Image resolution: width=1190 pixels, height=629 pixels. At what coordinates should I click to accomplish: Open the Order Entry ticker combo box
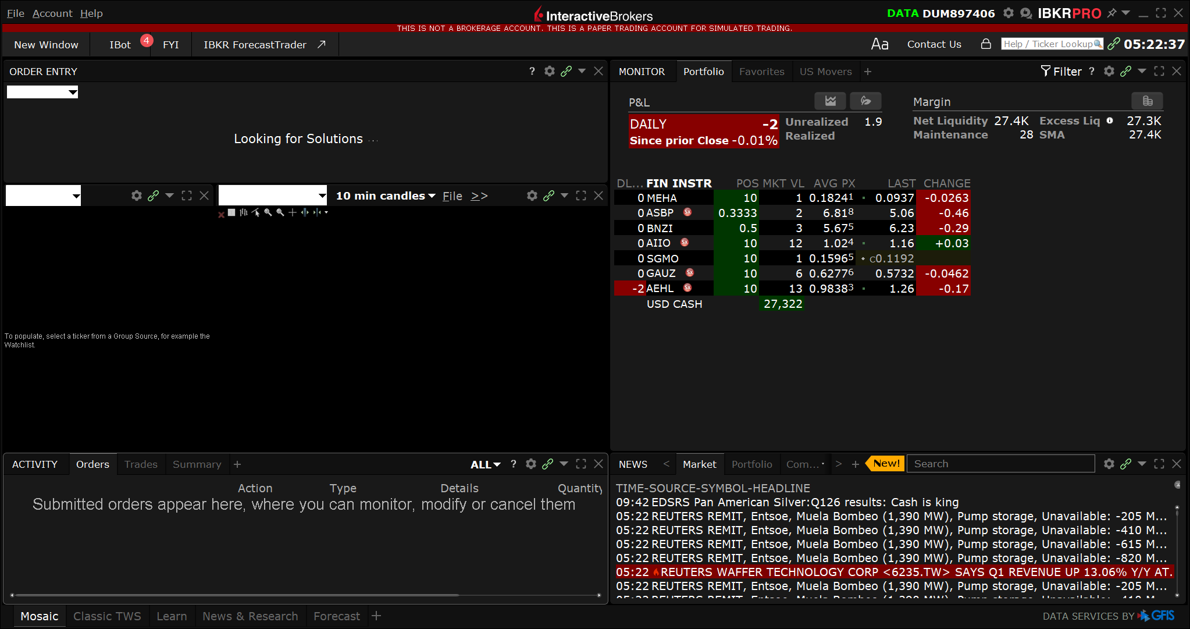click(42, 92)
